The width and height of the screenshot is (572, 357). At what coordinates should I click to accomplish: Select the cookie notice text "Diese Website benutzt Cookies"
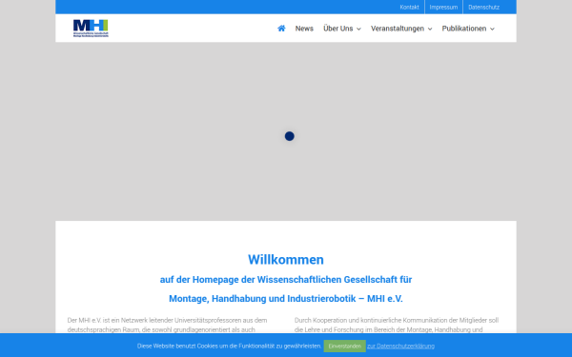pyautogui.click(x=229, y=347)
